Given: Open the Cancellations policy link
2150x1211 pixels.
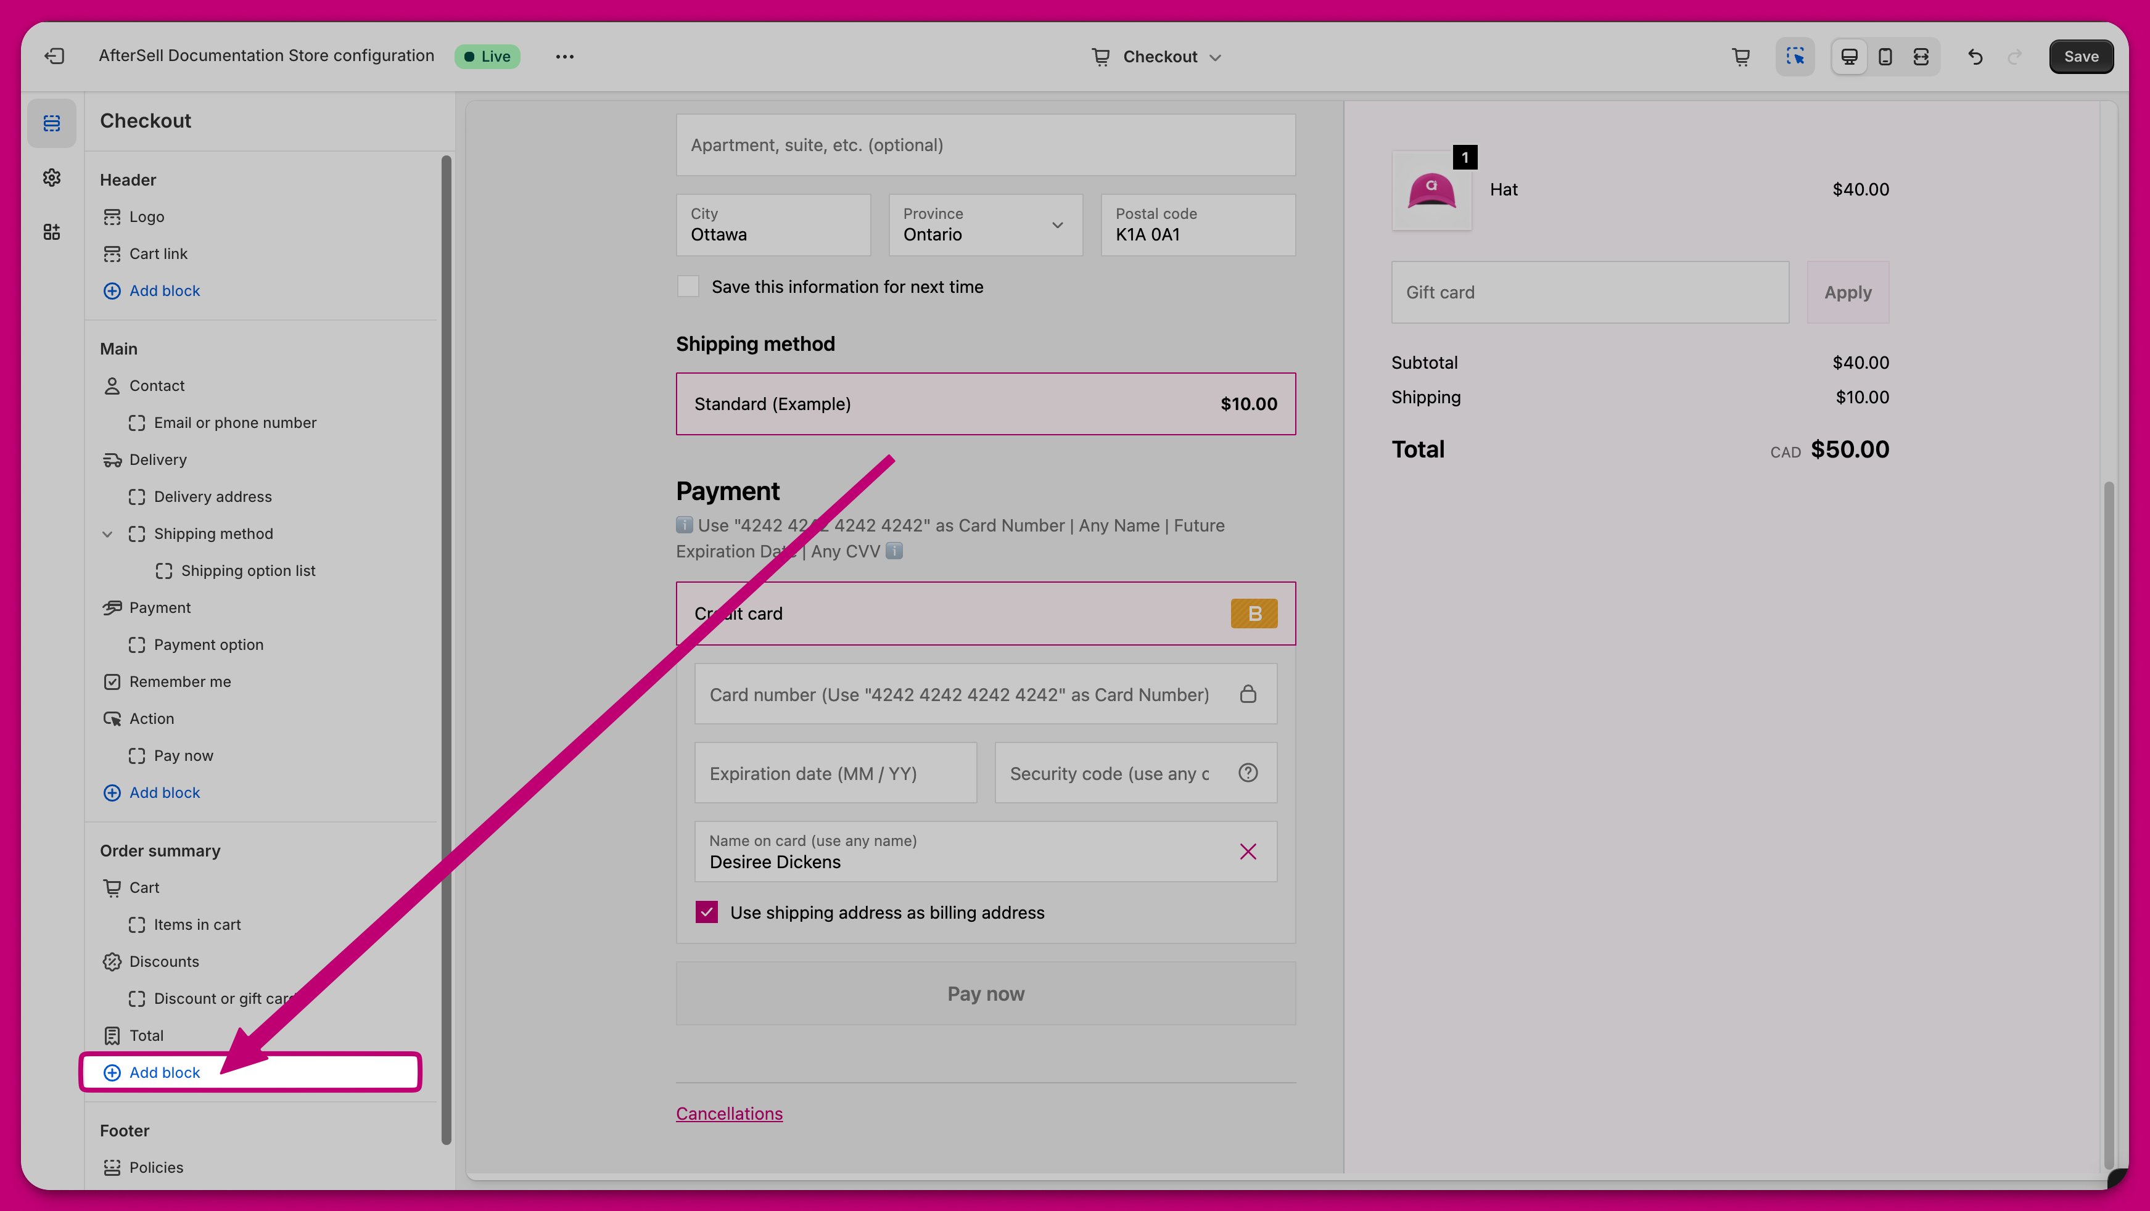Looking at the screenshot, I should click(x=728, y=1114).
